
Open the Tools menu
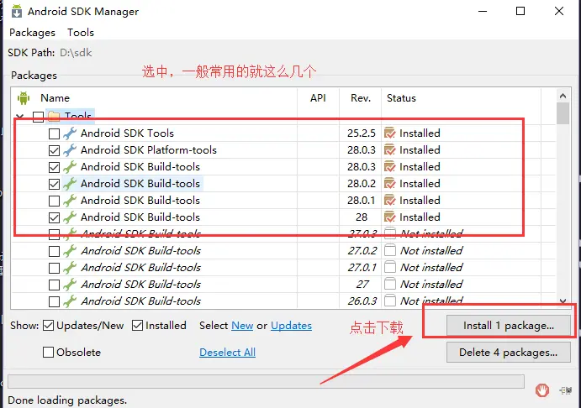click(81, 33)
